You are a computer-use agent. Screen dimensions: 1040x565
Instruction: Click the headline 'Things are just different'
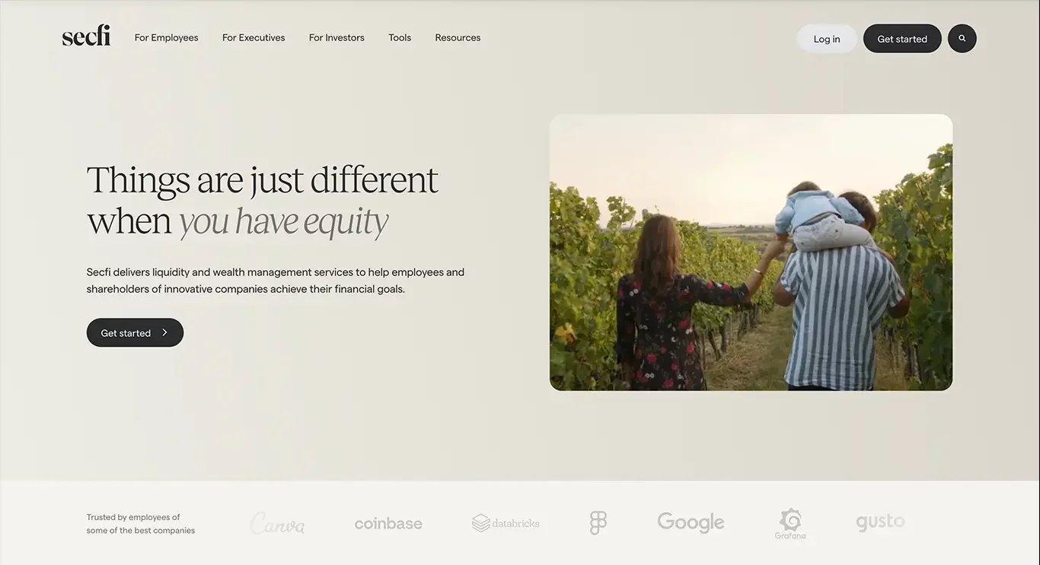click(x=262, y=180)
